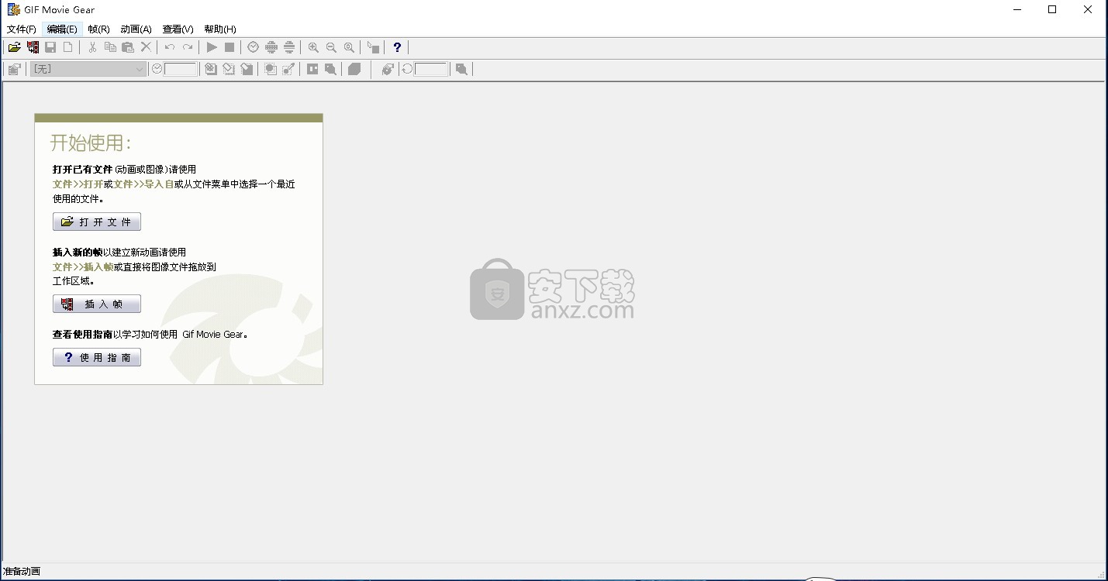Play the animation preview

pos(212,47)
